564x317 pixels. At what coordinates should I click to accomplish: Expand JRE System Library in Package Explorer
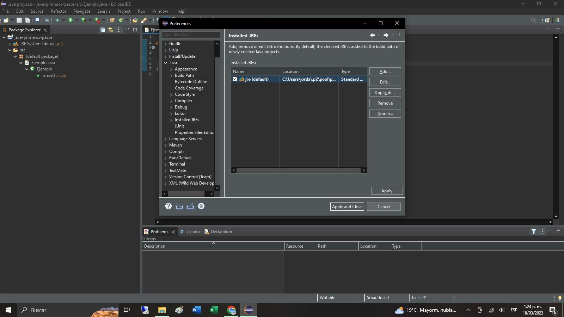point(10,44)
